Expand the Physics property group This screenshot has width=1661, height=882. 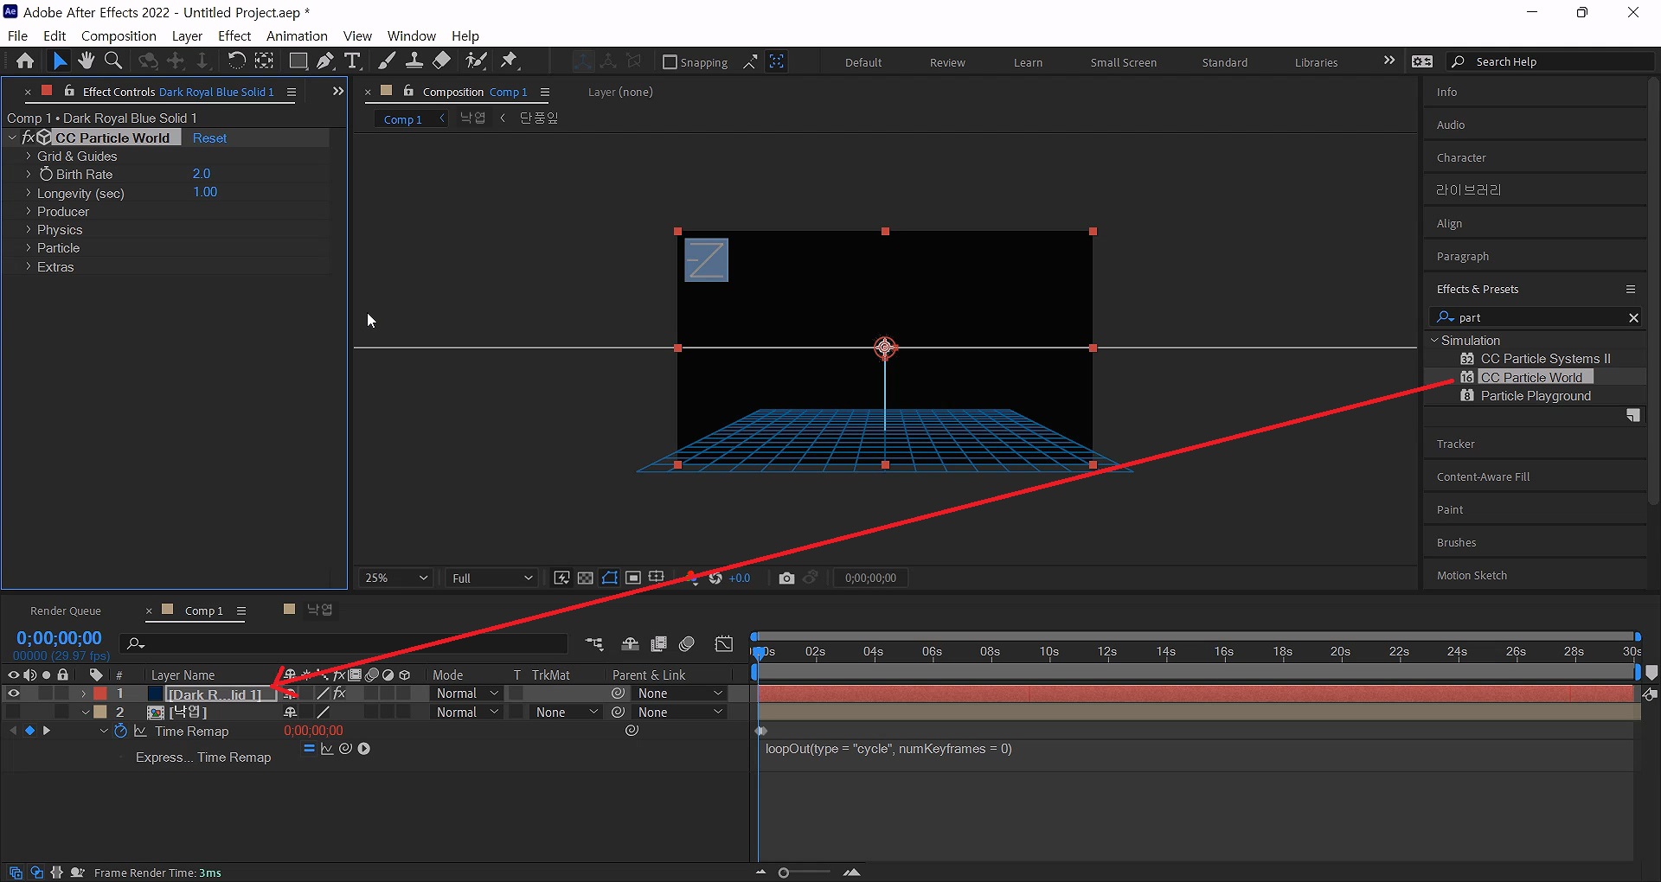click(29, 230)
